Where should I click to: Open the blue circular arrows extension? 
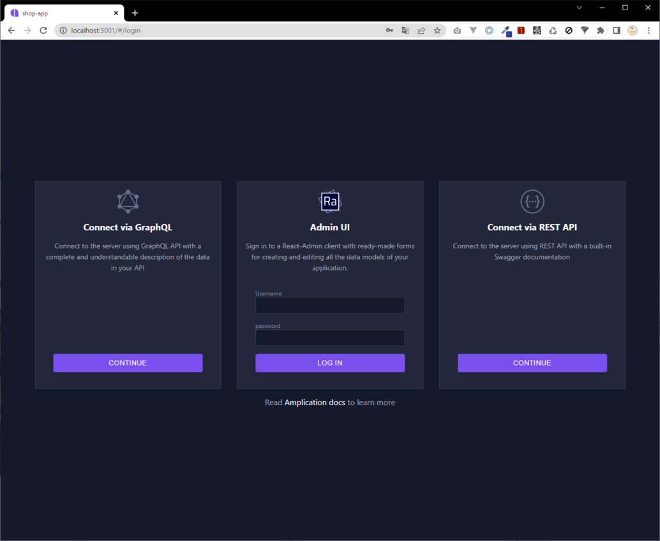point(489,30)
